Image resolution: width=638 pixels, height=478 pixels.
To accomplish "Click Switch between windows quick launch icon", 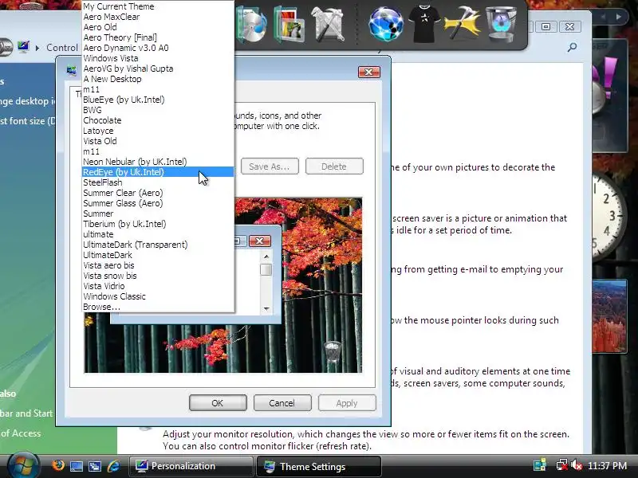I will coord(95,466).
